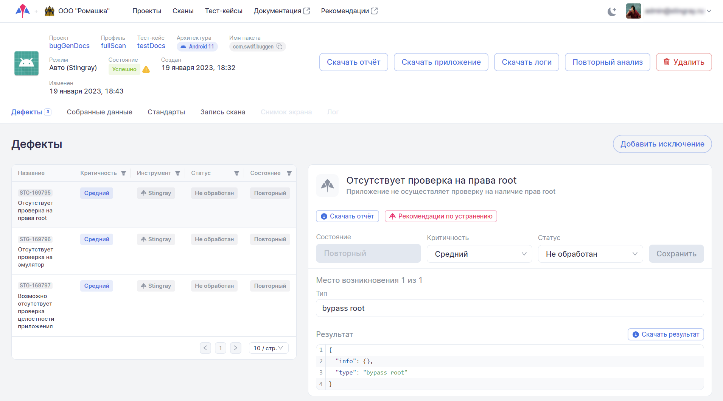Viewport: 723px width, 401px height.
Task: Open the Сканы menu item
Action: tap(183, 11)
